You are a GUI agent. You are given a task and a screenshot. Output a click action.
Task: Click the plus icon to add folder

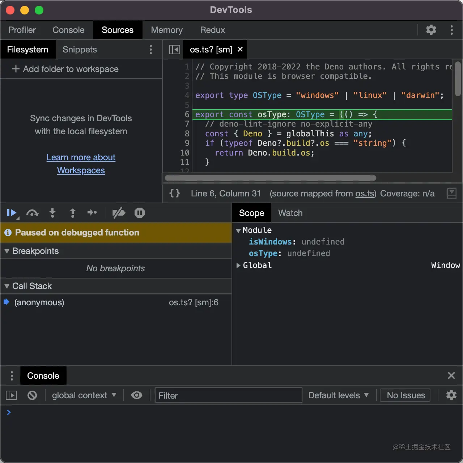[x=16, y=69]
